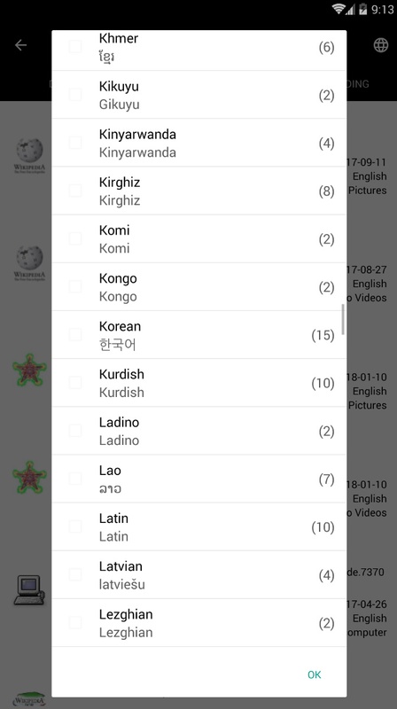Tap the computer icon thumbnail
This screenshot has width=397, height=709.
(29, 590)
